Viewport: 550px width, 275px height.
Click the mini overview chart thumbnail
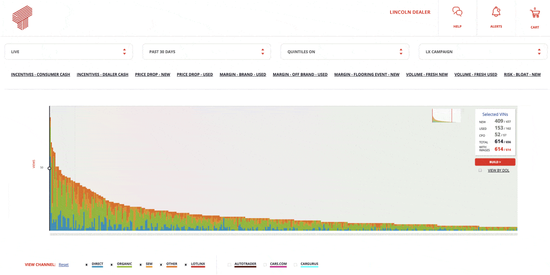[446, 115]
